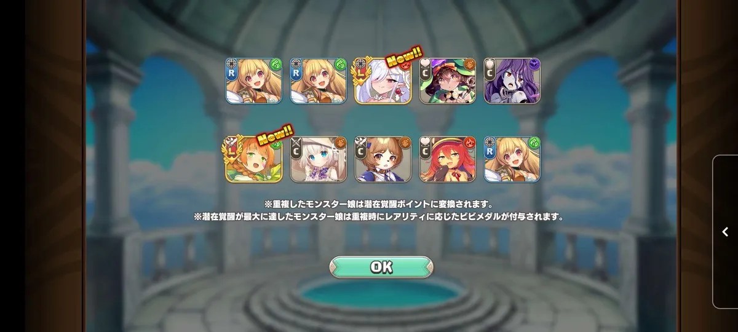Click the New!! badge on white-haired card
This screenshot has width=738, height=332.
(x=403, y=57)
